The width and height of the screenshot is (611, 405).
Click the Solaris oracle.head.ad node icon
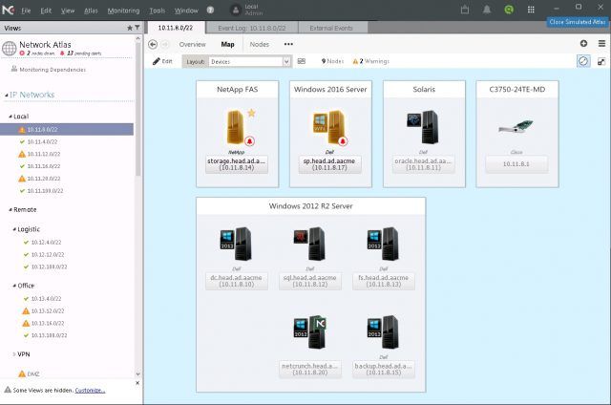(x=423, y=127)
